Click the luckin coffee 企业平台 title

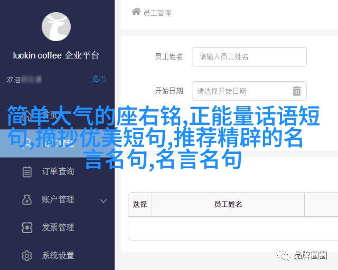click(56, 55)
